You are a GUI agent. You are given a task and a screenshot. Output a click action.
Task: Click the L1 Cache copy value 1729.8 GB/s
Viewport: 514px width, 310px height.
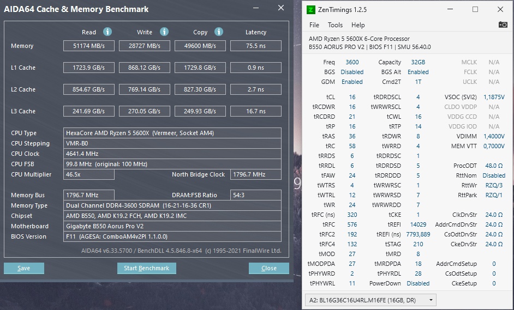(200, 68)
